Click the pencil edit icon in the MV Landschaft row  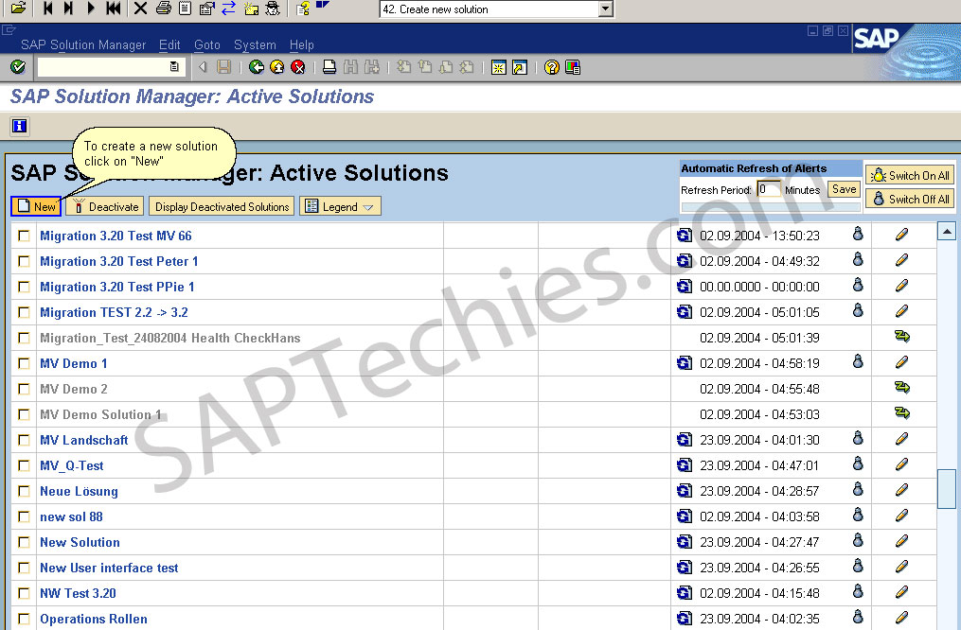pos(901,438)
